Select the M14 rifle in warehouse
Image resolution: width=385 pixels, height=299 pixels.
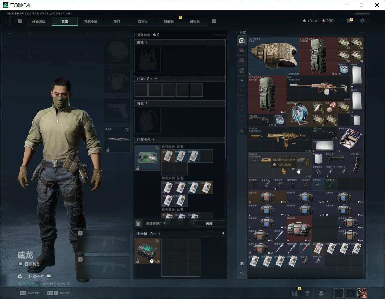click(x=319, y=88)
